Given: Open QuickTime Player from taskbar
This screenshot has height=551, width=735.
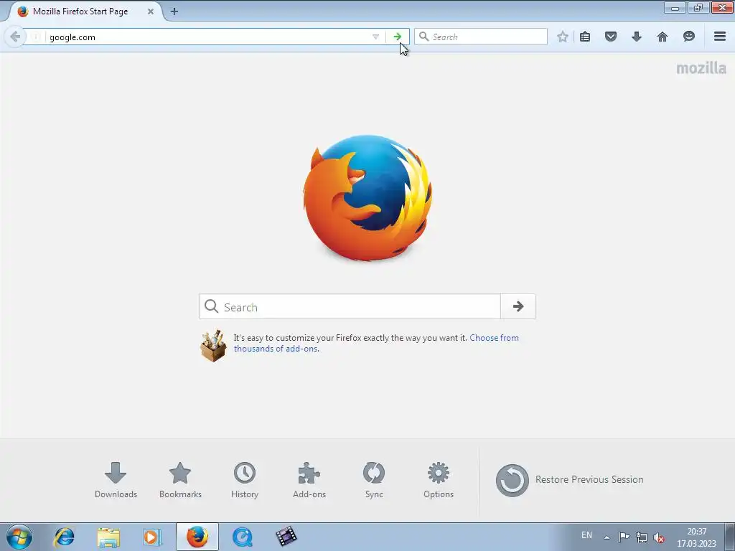Looking at the screenshot, I should click(x=243, y=537).
